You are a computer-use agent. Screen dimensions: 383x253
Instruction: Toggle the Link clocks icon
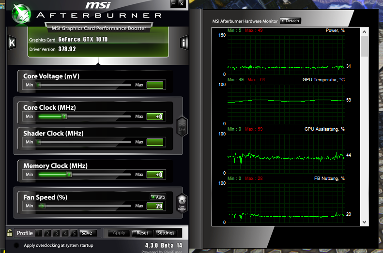coord(182,126)
